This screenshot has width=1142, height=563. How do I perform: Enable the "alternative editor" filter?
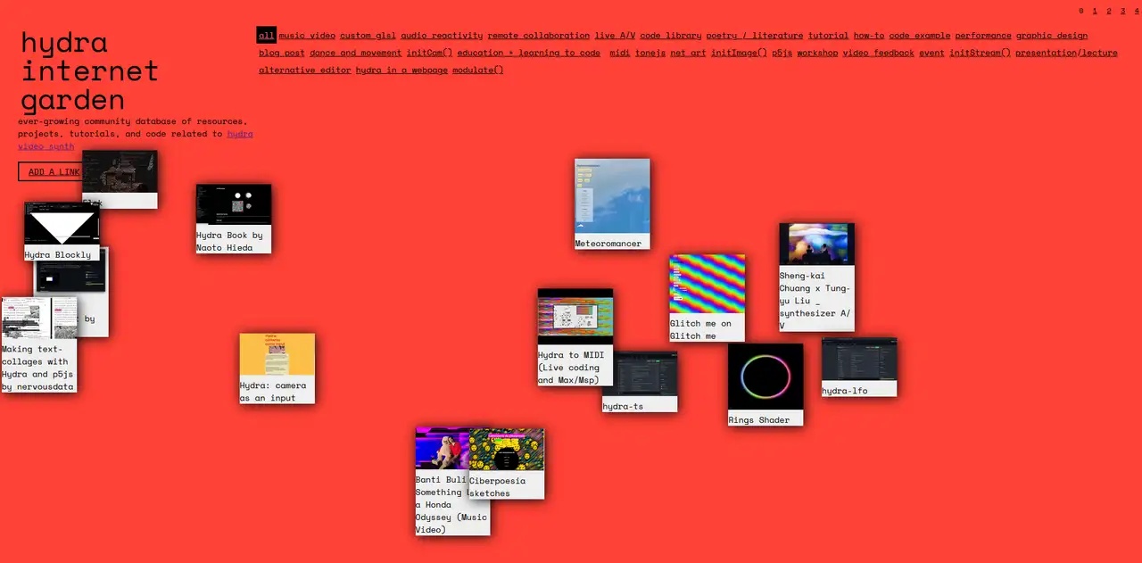[x=302, y=70]
